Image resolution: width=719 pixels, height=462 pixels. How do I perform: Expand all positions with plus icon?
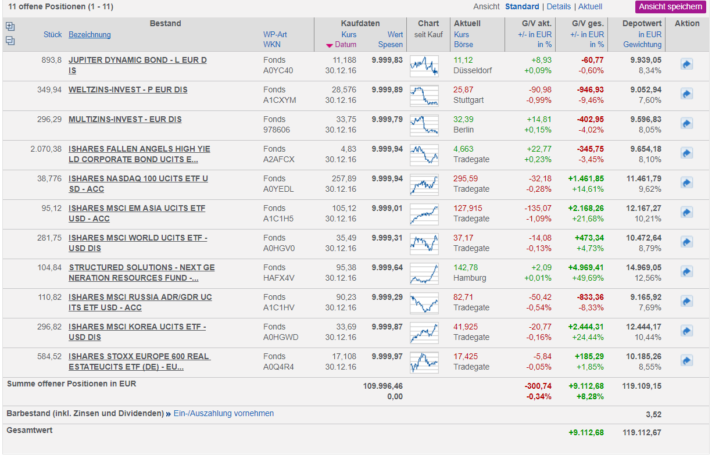click(10, 27)
